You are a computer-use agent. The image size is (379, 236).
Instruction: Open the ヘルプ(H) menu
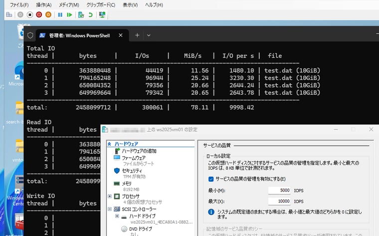(x=154, y=5)
